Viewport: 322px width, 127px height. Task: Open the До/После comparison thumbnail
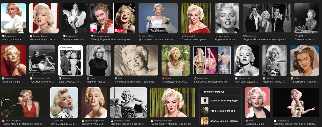113,18
